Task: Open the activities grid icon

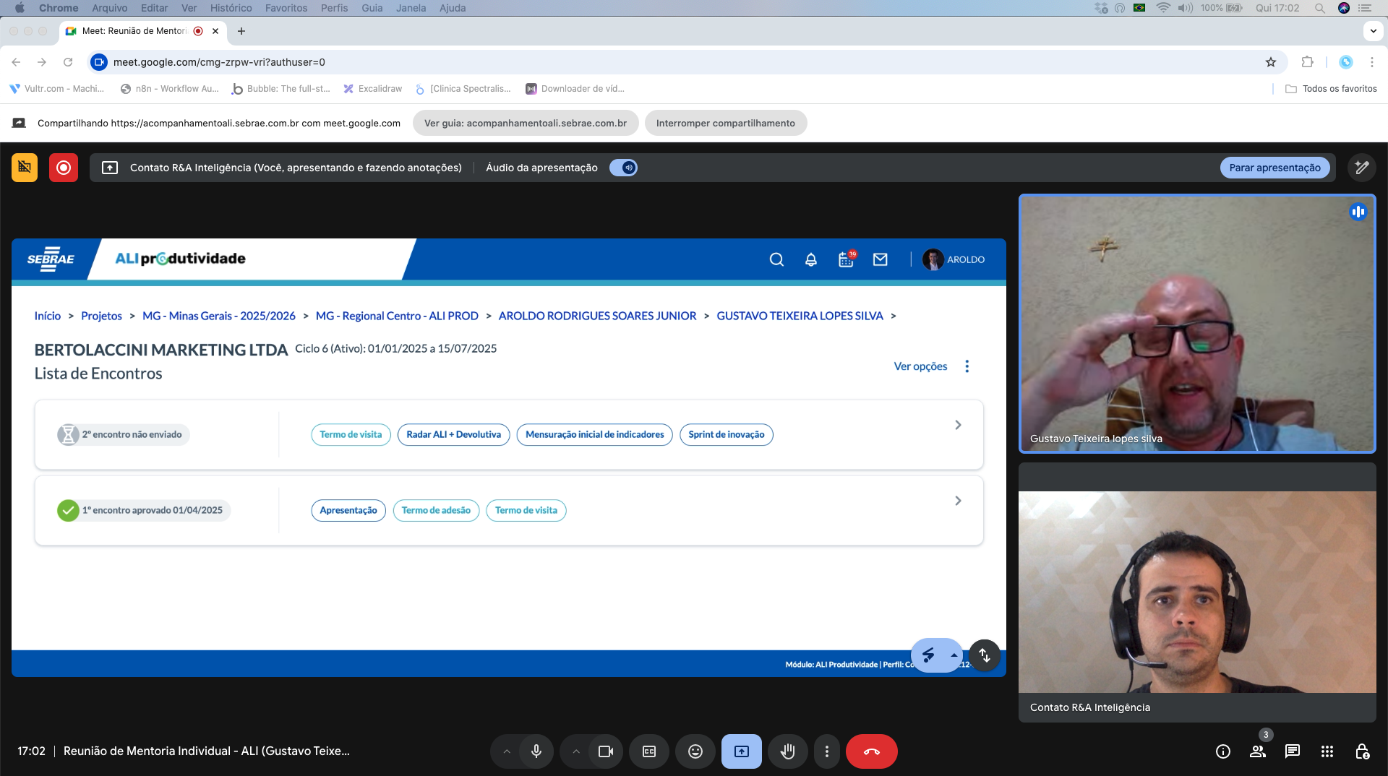Action: tap(1327, 751)
